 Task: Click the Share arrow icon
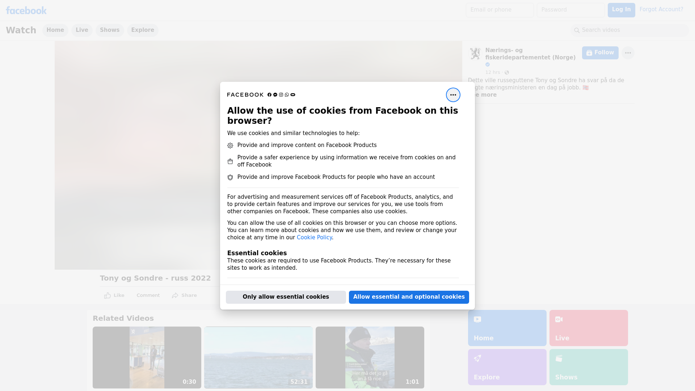pyautogui.click(x=175, y=295)
